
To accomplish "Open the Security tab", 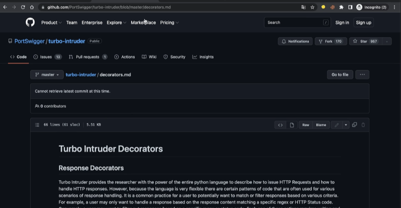I will pos(174,57).
